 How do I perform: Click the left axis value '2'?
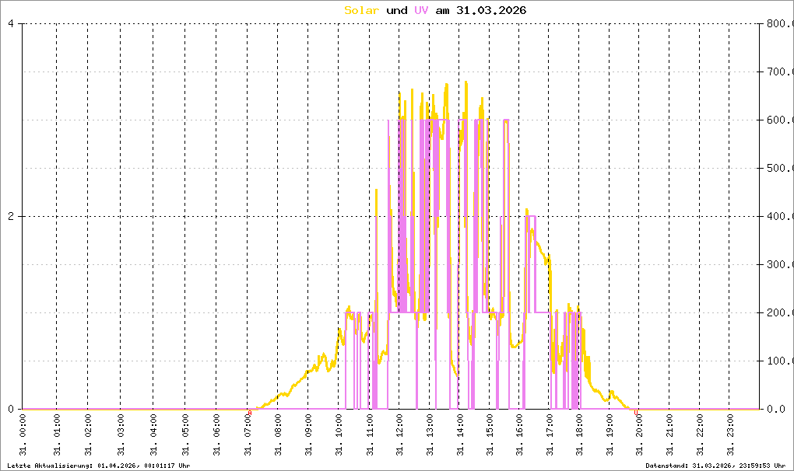(11, 216)
